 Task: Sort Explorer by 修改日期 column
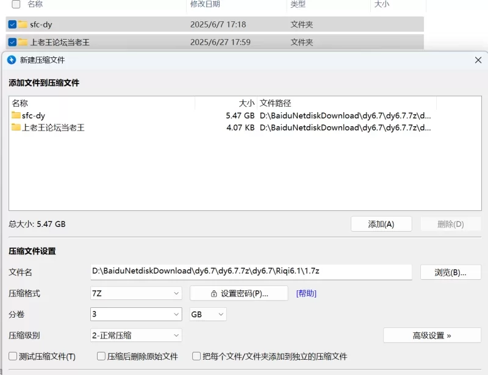205,4
